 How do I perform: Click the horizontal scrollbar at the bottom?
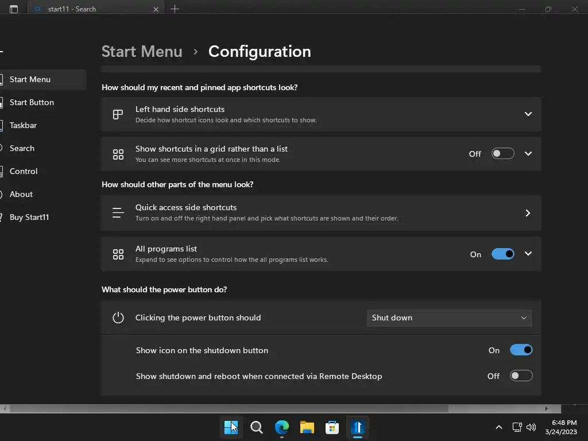(230, 409)
